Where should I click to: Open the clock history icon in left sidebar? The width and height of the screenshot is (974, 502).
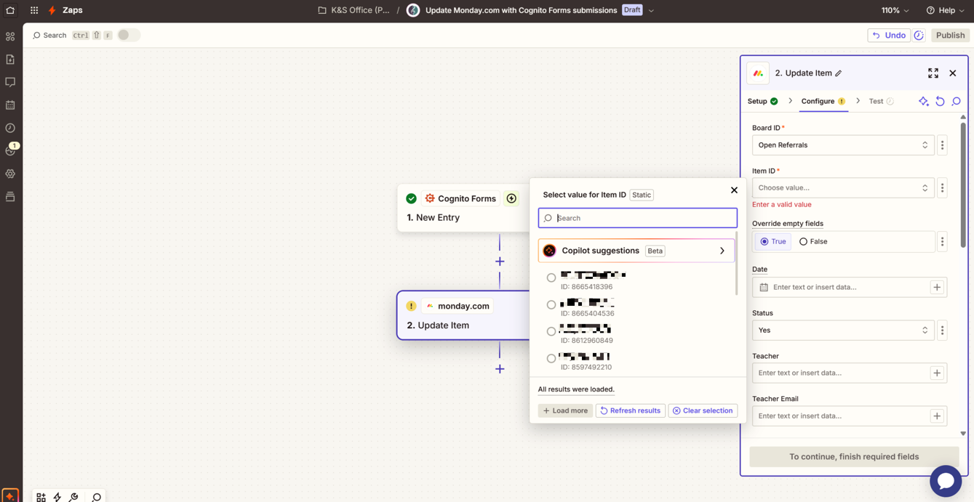click(10, 128)
